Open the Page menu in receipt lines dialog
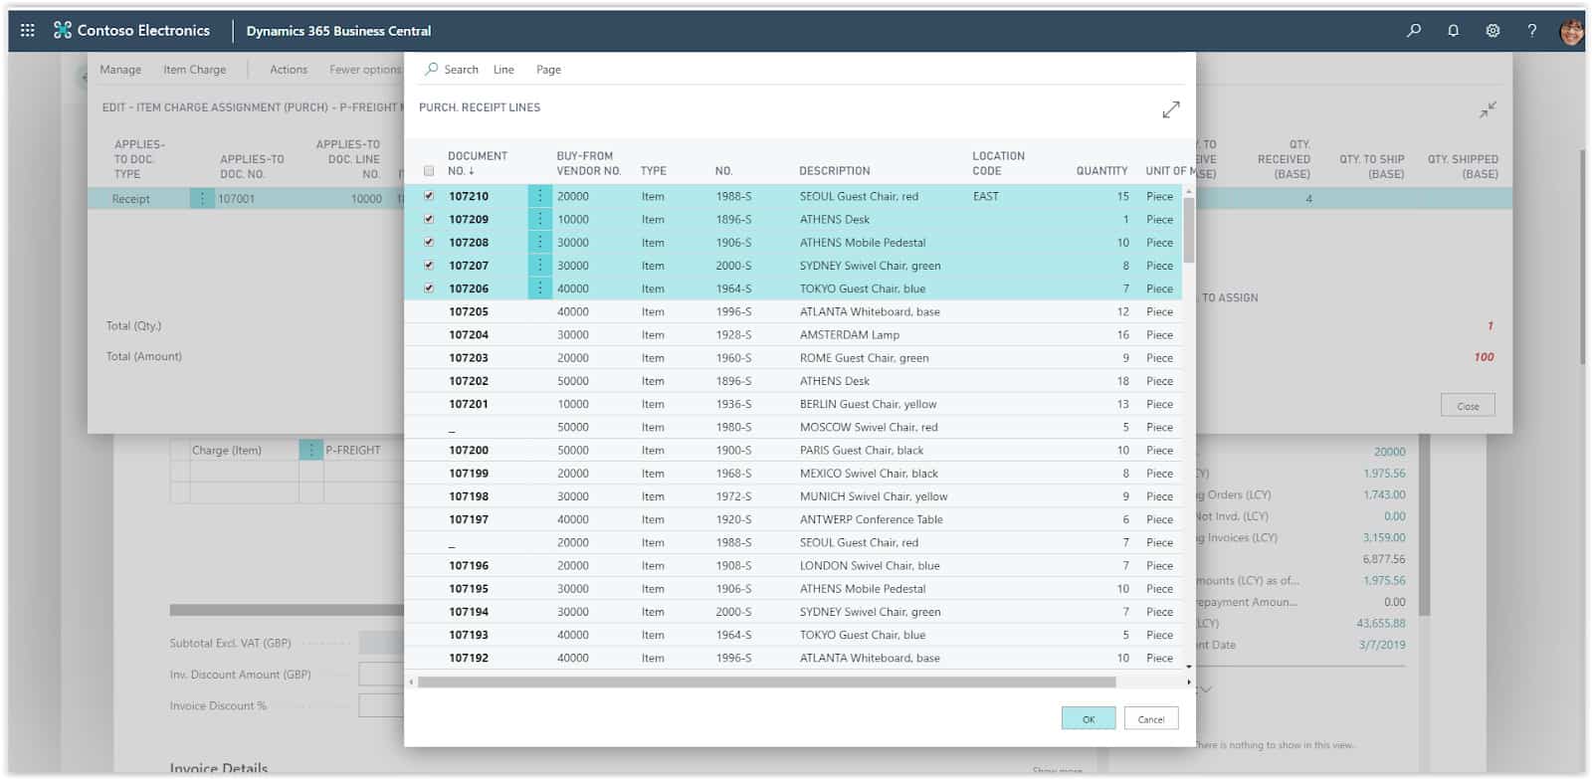 pyautogui.click(x=548, y=70)
